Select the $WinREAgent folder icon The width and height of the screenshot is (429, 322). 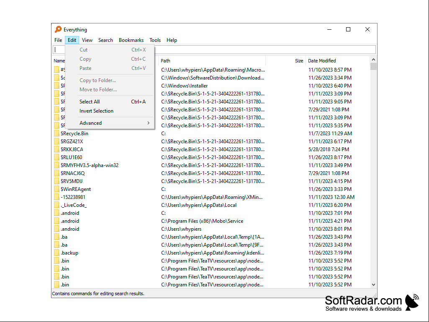point(57,189)
